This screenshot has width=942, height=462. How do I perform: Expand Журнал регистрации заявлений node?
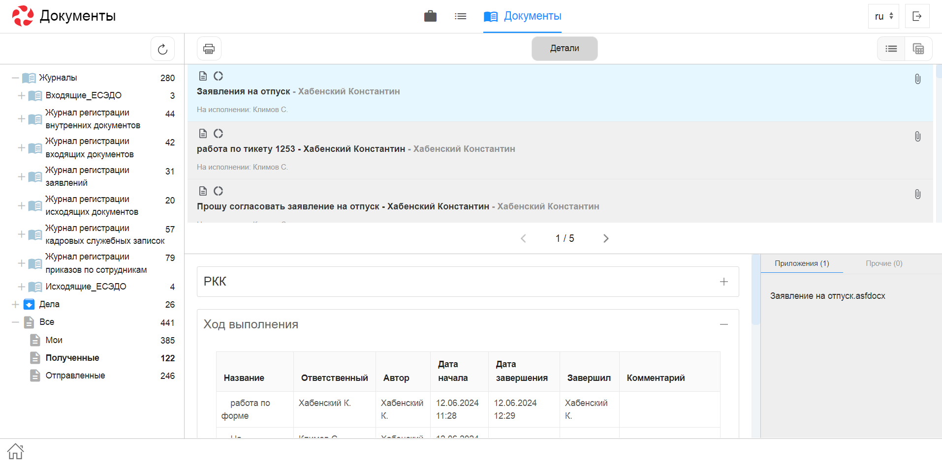21,176
